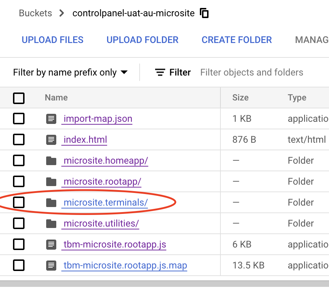329x297 pixels.
Task: Copy bucket name using the copy icon
Action: (204, 14)
